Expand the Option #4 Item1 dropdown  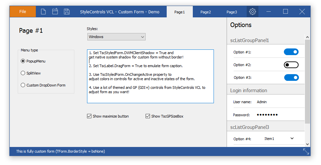pos(279,139)
